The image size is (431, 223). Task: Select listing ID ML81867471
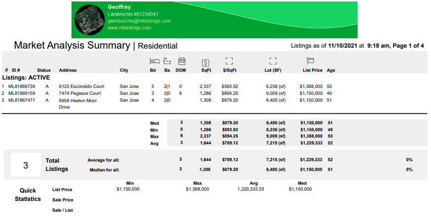click(x=22, y=100)
